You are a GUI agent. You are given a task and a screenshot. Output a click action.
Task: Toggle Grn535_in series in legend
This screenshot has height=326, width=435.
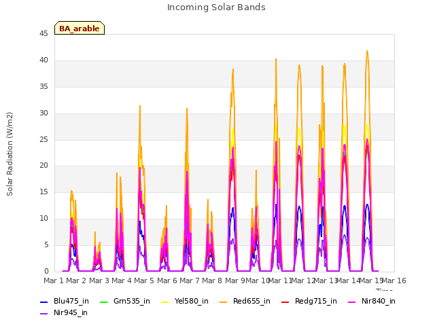tap(125, 301)
